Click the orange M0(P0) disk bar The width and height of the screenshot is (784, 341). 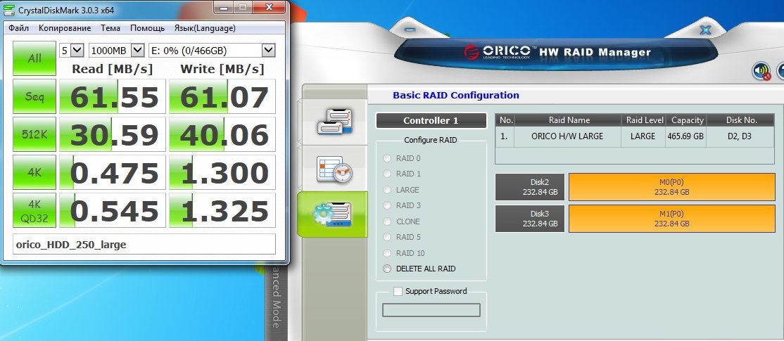click(671, 187)
